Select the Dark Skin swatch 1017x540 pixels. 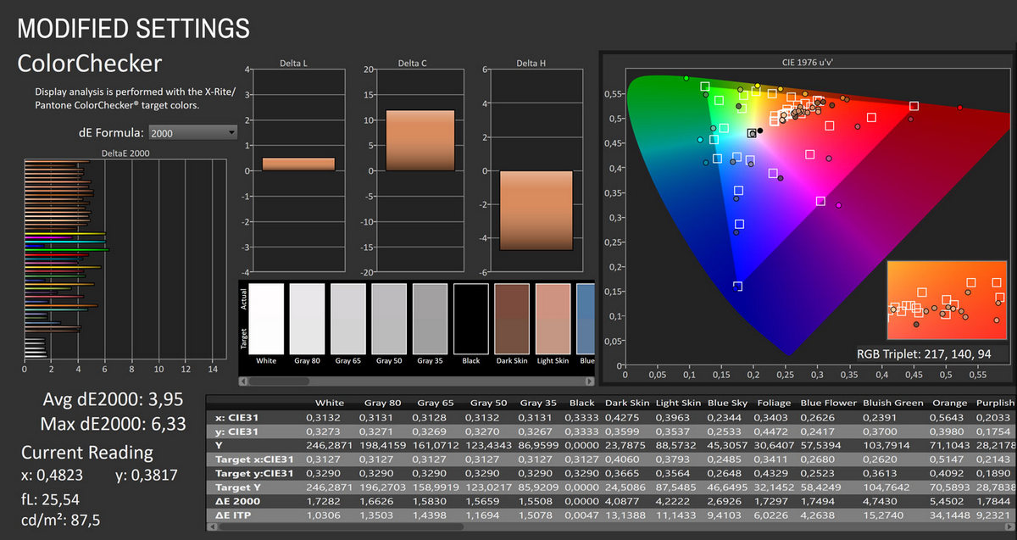(512, 318)
